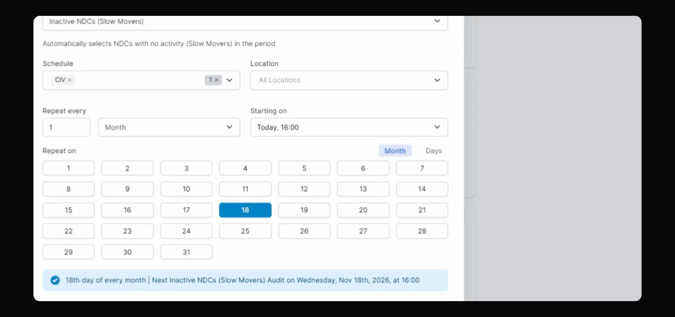Choose day 14 in Repeat on
The width and height of the screenshot is (675, 317).
[x=422, y=189]
